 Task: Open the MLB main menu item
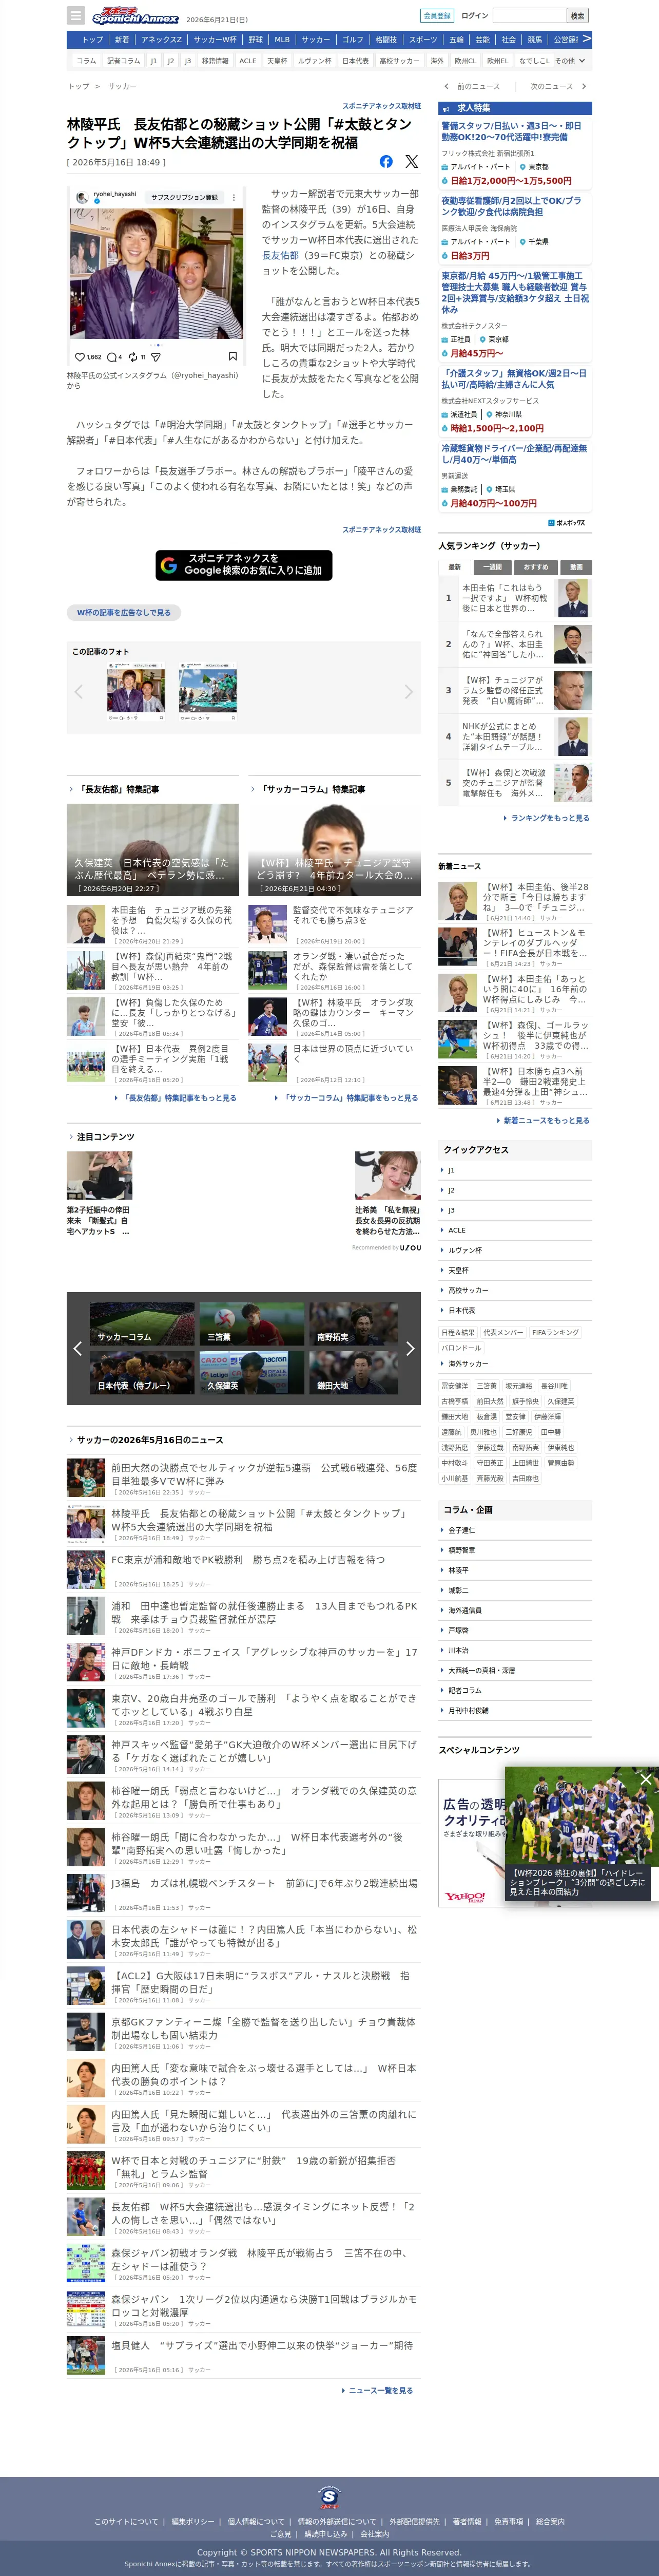282,40
